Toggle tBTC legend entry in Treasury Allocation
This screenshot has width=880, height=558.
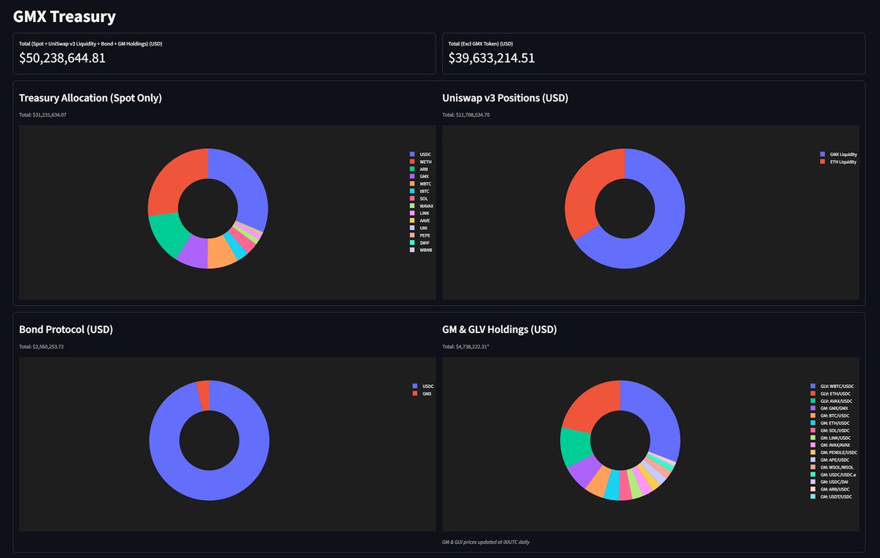(x=420, y=191)
